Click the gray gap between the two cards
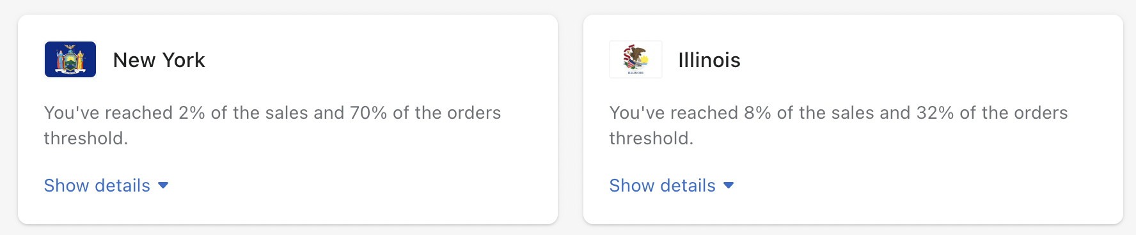This screenshot has width=1136, height=235. 571,119
